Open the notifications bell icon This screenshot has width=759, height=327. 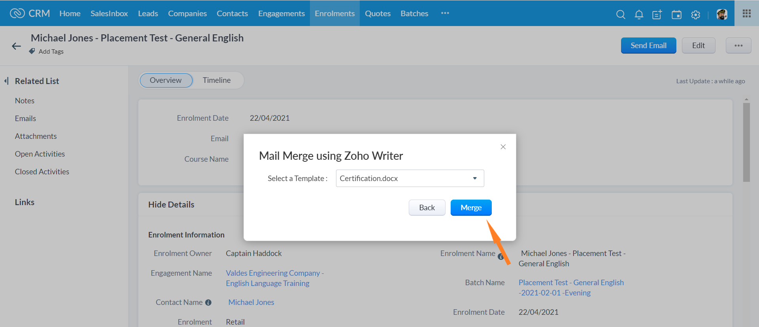(x=639, y=15)
